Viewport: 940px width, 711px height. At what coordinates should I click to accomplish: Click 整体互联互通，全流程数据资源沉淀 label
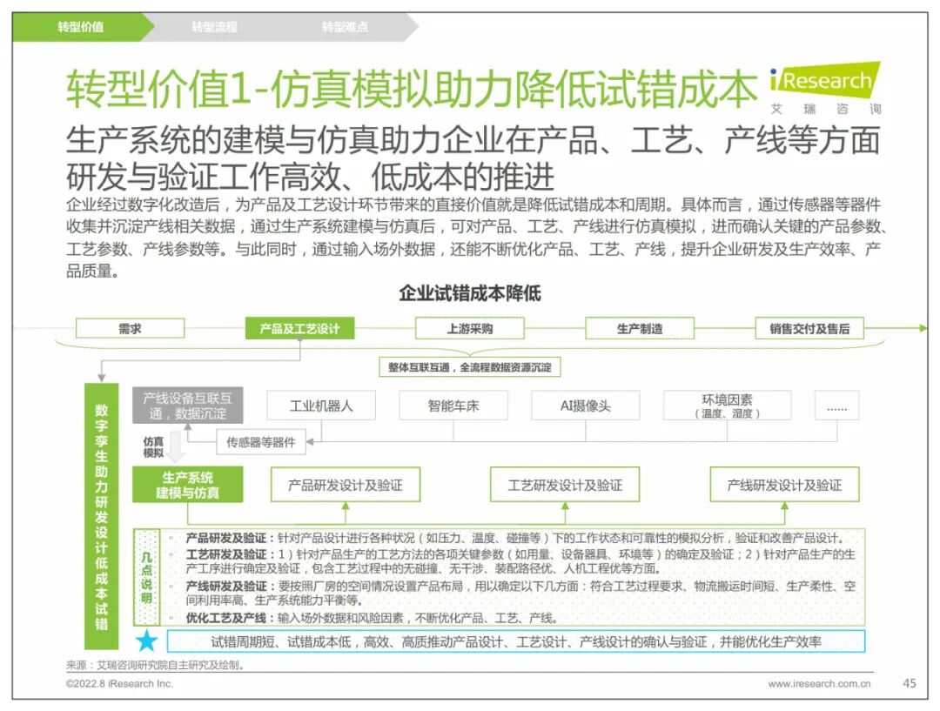tap(470, 367)
